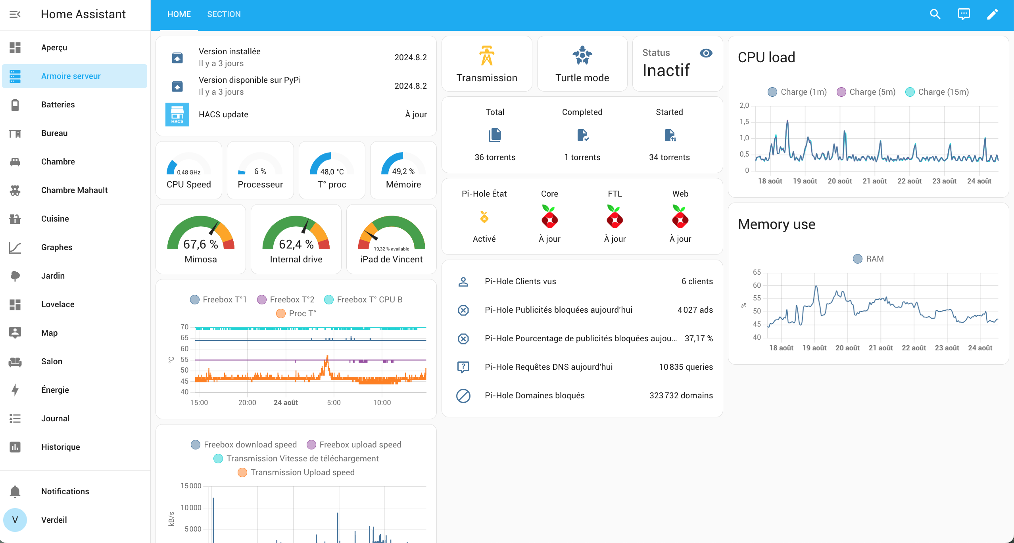Screen dimensions: 1014x543
Task: Click the eye icon on Status card
Action: click(x=706, y=53)
